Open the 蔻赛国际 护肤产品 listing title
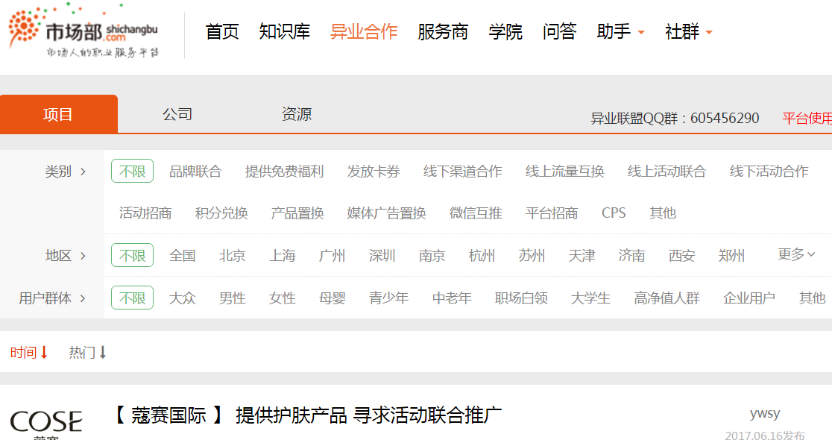 coord(306,415)
